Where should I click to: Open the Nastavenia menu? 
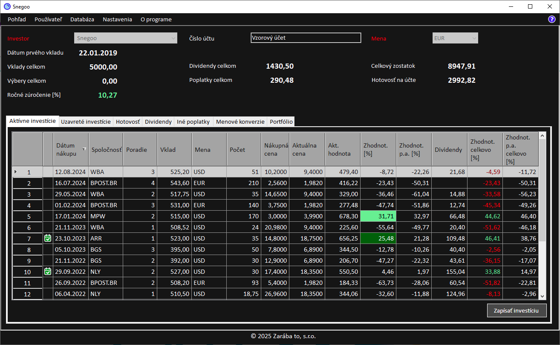click(117, 19)
